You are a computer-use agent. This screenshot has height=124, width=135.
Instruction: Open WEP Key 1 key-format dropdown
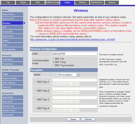[x=66, y=84]
